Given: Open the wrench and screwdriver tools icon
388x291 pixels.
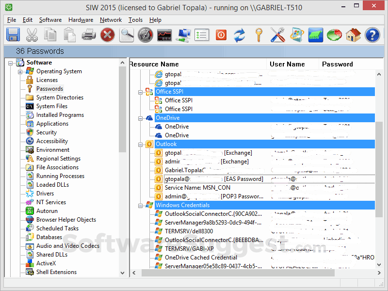Looking at the screenshot, I should [x=277, y=35].
